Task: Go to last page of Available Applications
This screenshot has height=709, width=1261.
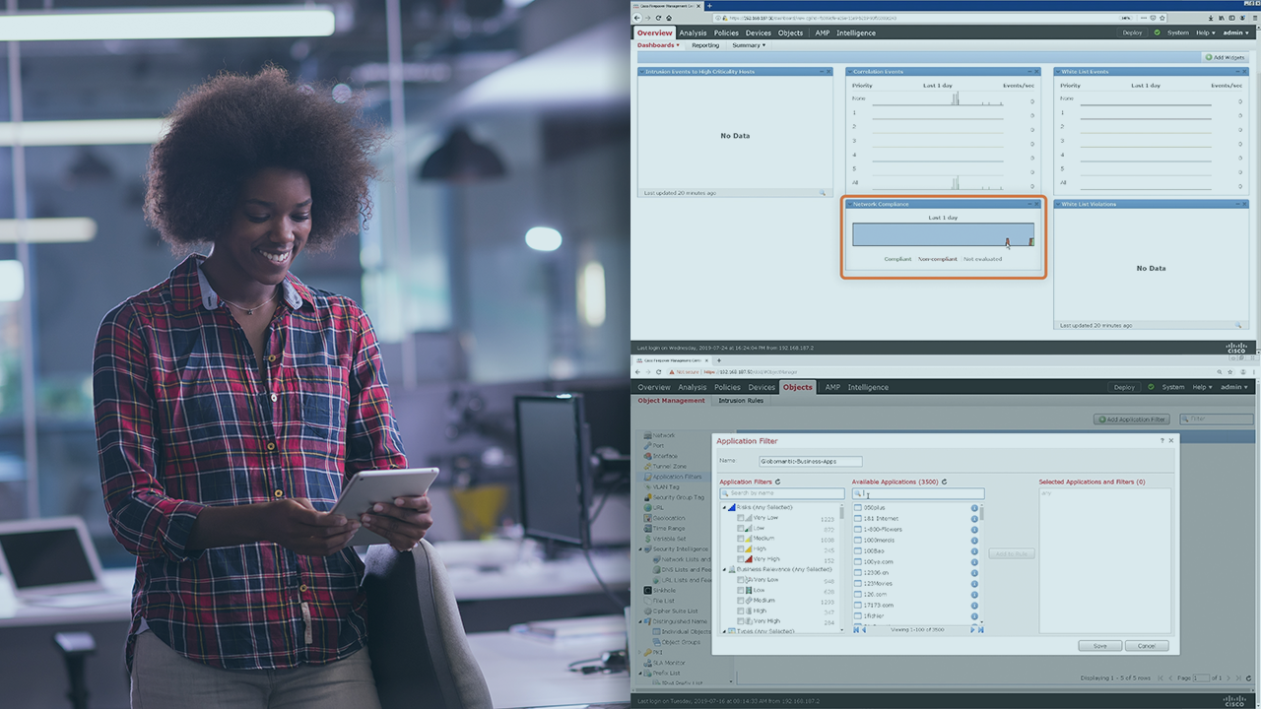Action: click(x=980, y=629)
